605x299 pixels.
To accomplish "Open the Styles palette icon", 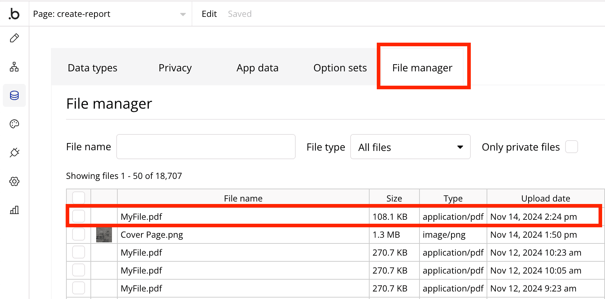I will click(x=14, y=124).
